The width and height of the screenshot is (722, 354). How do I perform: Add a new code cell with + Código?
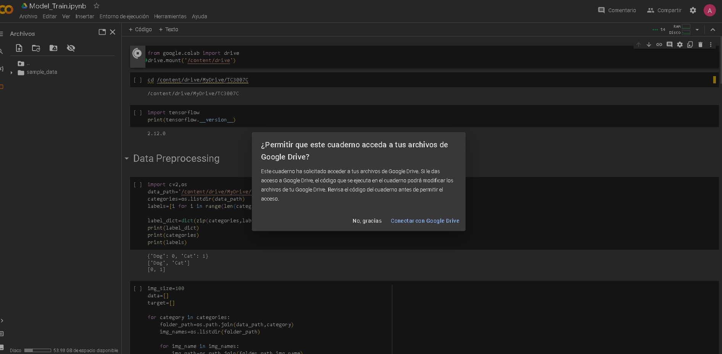[140, 29]
